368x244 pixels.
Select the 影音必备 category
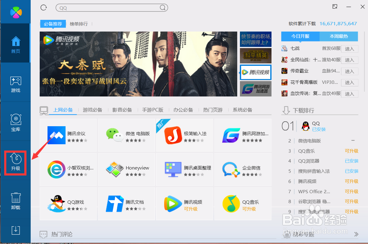(x=122, y=110)
